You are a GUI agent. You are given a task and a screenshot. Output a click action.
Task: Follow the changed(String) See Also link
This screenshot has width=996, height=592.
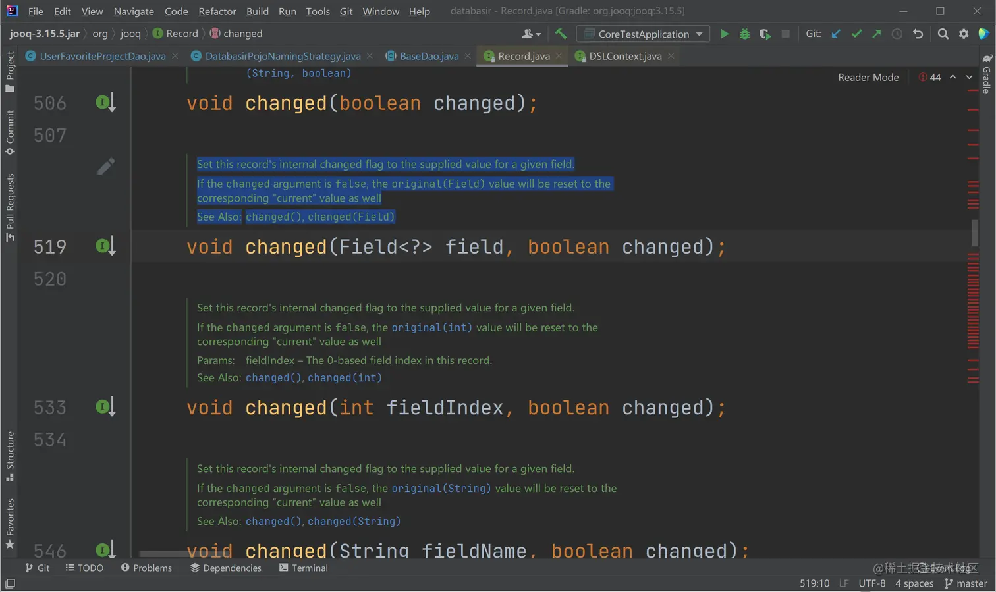pos(354,521)
